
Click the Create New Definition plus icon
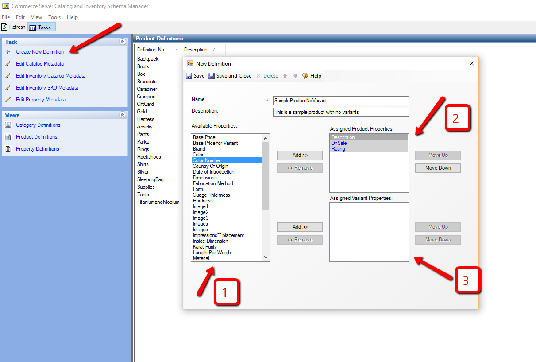(x=8, y=52)
